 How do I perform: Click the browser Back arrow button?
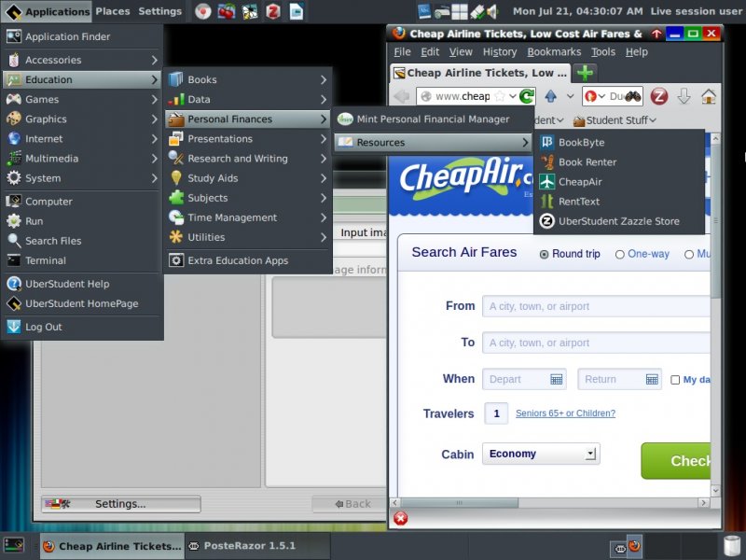pos(402,96)
